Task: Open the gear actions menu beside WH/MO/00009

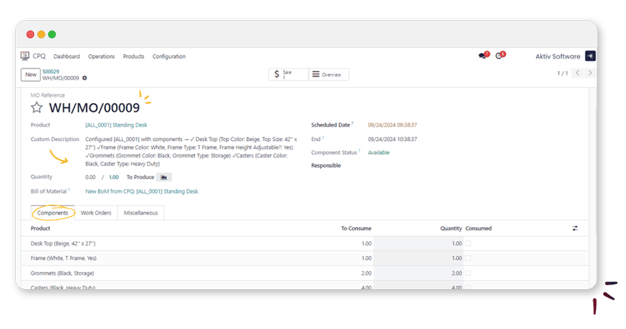Action: point(85,78)
